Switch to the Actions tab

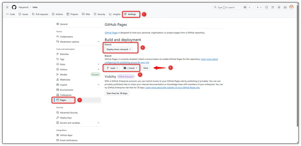[x=57, y=14]
